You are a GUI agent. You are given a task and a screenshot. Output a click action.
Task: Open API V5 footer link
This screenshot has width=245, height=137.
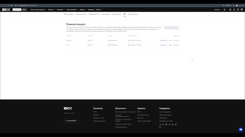[139, 112]
